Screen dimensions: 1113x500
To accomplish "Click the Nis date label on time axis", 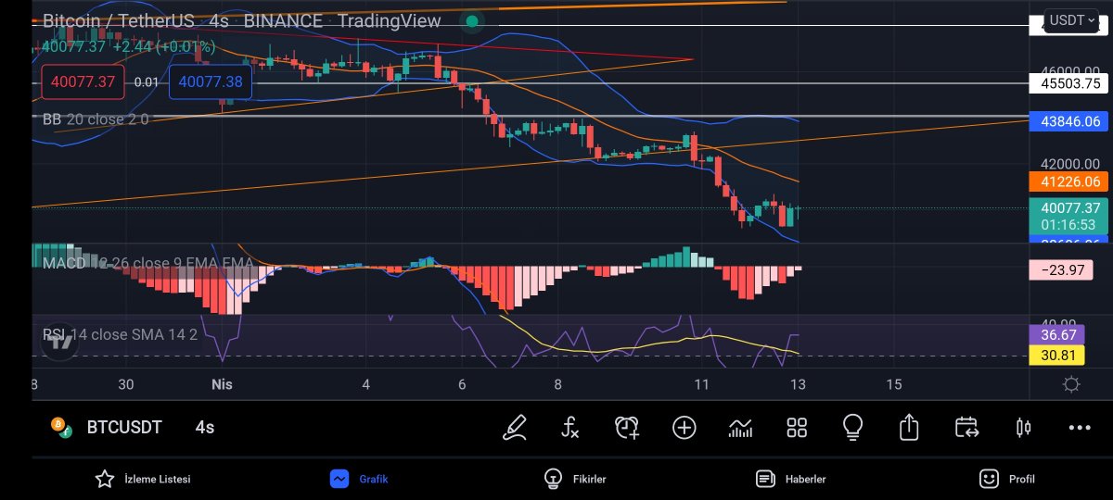I will pos(221,384).
